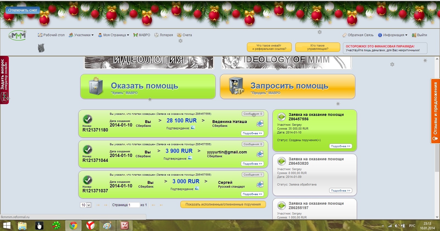Click printer icon for yyyyurtin@gmail.com order
Viewport: 440px width, 231px height.
(260, 154)
